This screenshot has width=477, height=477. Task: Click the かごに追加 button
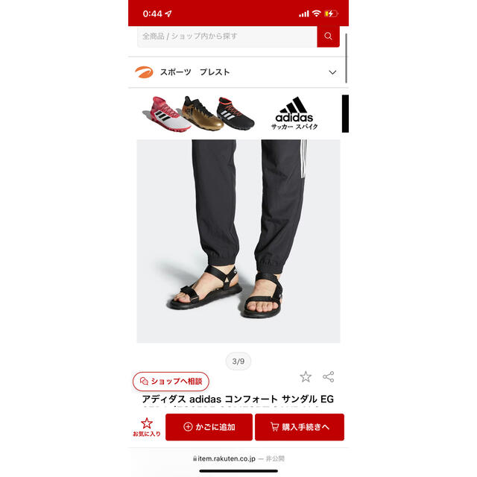pos(209,427)
